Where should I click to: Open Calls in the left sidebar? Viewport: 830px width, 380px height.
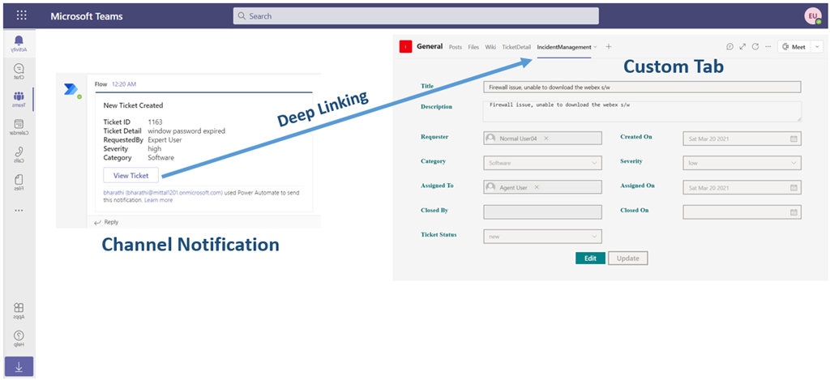coord(19,154)
